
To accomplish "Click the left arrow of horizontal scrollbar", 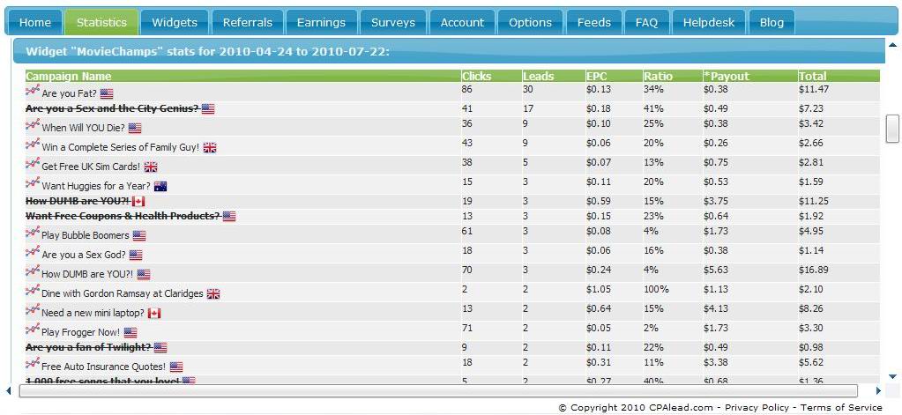I will pos(9,391).
